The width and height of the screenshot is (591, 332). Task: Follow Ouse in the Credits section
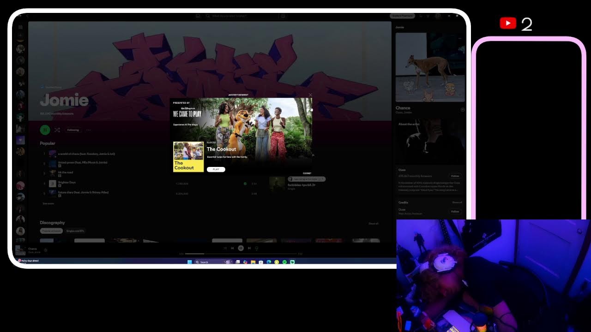pyautogui.click(x=455, y=211)
